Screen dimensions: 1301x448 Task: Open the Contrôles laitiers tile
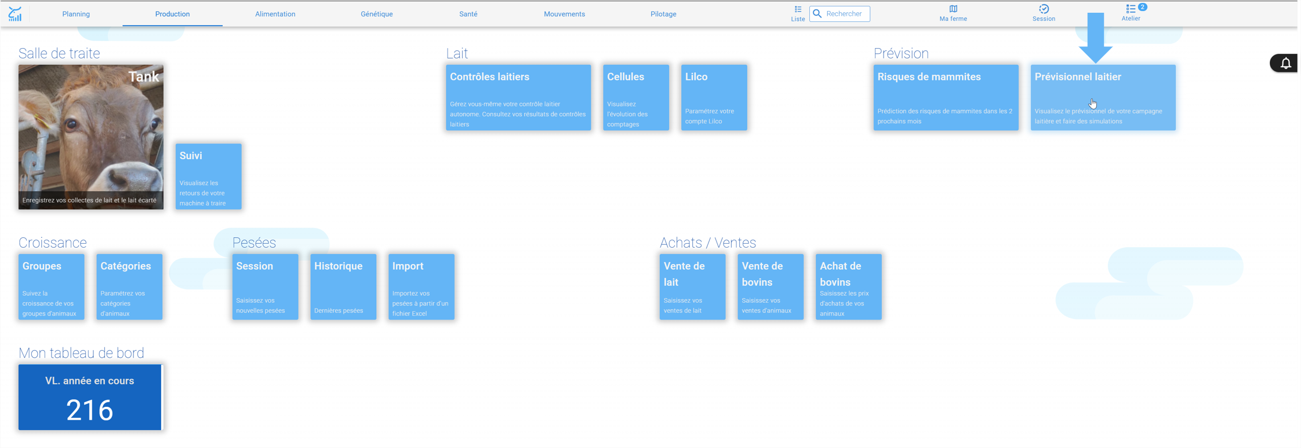click(518, 98)
